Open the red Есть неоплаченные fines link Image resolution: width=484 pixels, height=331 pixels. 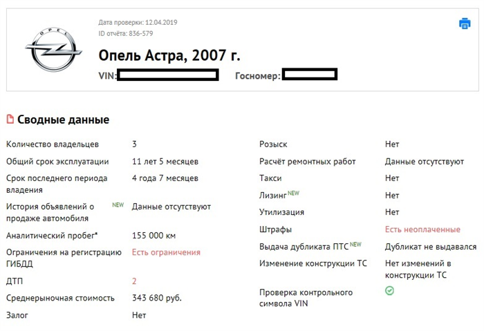coord(422,229)
